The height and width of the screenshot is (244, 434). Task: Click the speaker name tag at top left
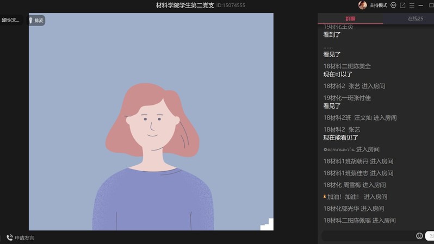pos(11,20)
